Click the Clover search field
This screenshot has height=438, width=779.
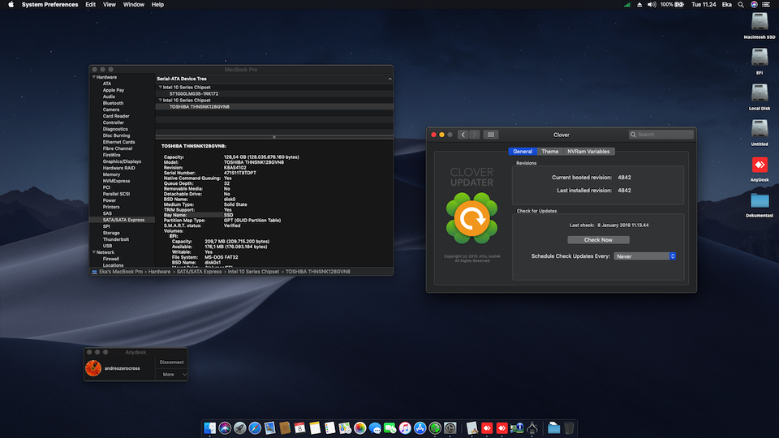click(661, 135)
